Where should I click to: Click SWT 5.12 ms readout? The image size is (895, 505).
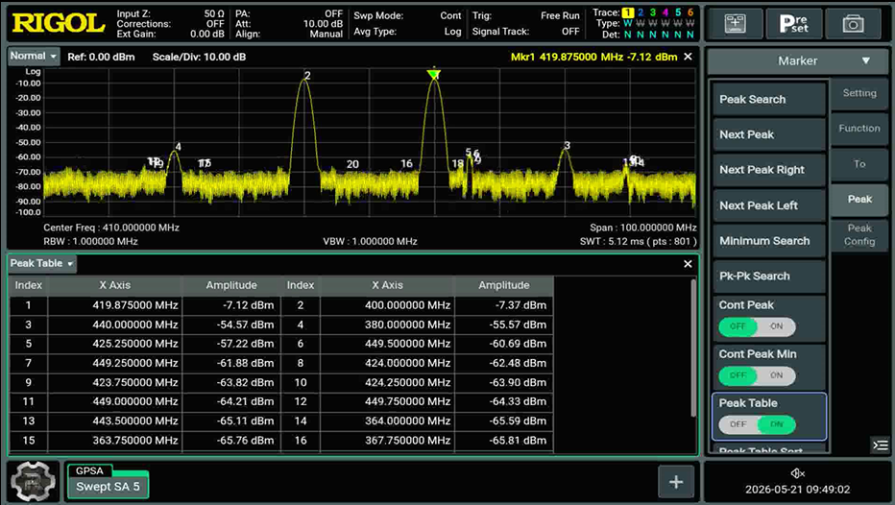pyautogui.click(x=639, y=241)
